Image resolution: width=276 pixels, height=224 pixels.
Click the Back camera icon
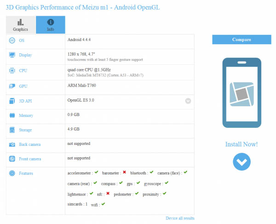tap(12, 144)
